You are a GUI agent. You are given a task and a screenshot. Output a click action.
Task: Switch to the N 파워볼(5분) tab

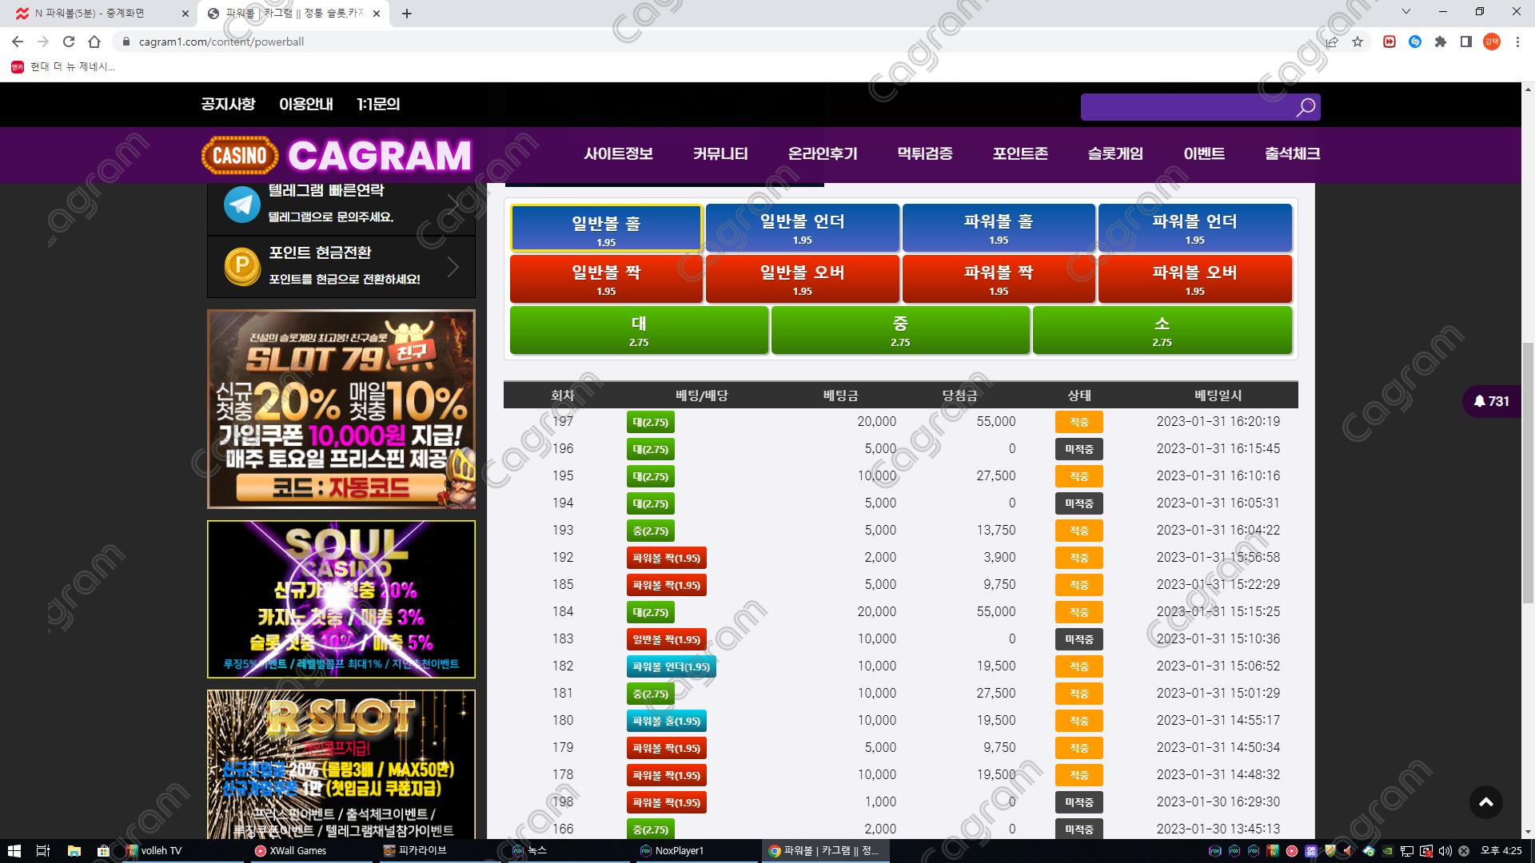point(90,14)
